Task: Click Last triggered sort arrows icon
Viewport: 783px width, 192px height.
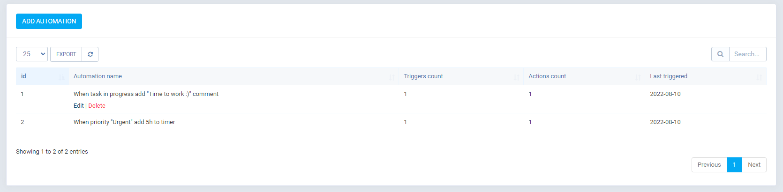Action: tap(759, 77)
